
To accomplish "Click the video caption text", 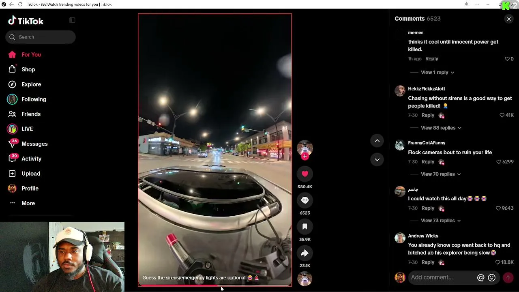I will (x=200, y=278).
